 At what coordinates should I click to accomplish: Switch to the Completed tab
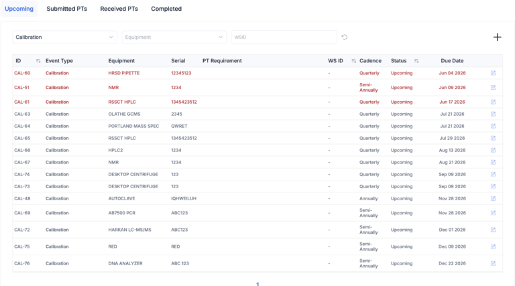[x=166, y=9]
